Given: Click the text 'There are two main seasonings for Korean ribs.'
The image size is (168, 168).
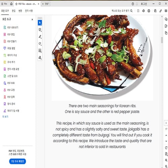Looking at the screenshot, I should click(x=102, y=106).
